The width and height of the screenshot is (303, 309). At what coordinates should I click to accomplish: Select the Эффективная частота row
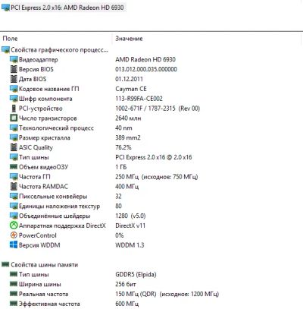pyautogui.click(x=151, y=304)
